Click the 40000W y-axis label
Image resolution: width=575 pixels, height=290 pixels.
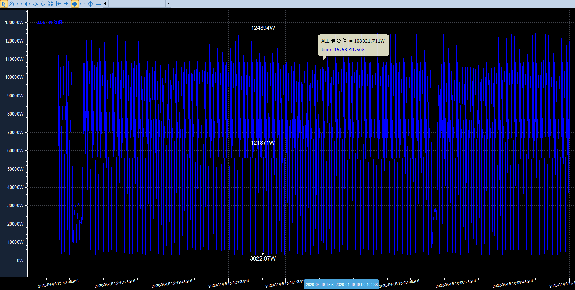click(15, 187)
